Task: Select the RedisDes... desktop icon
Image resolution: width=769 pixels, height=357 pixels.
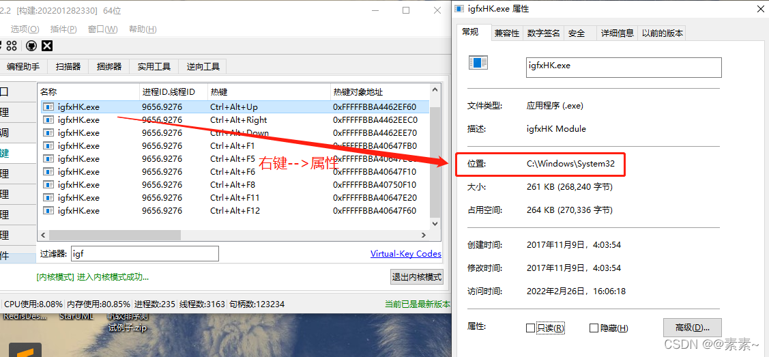Action: pos(25,316)
